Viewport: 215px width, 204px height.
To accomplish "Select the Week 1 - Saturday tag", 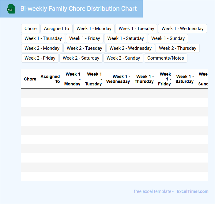I will coord(126,38).
